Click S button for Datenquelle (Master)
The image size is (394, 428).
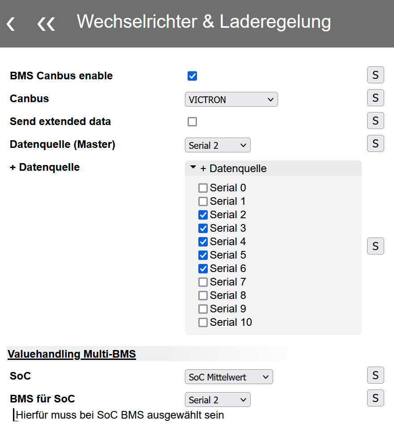pyautogui.click(x=375, y=143)
